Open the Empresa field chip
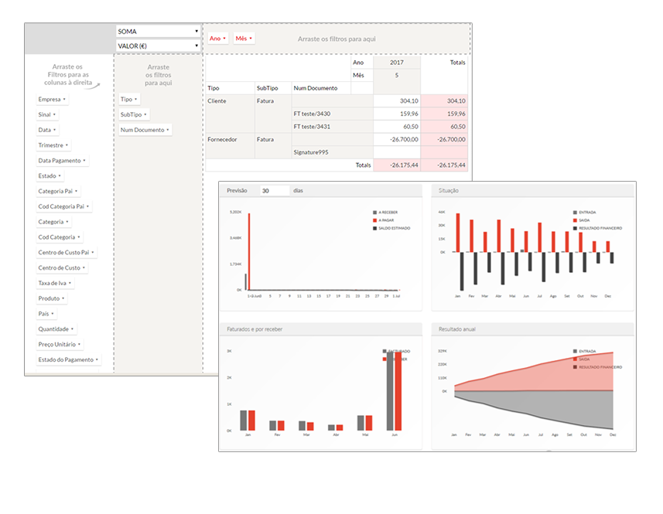 tap(52, 99)
